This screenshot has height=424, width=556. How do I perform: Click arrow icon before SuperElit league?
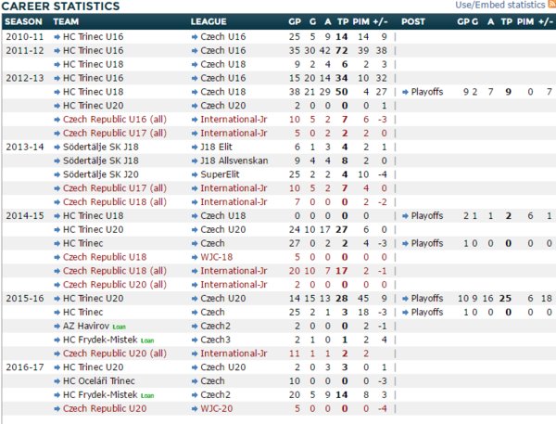[195, 174]
